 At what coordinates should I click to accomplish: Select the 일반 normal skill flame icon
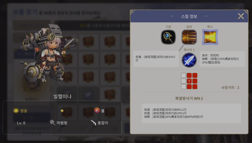tap(189, 37)
